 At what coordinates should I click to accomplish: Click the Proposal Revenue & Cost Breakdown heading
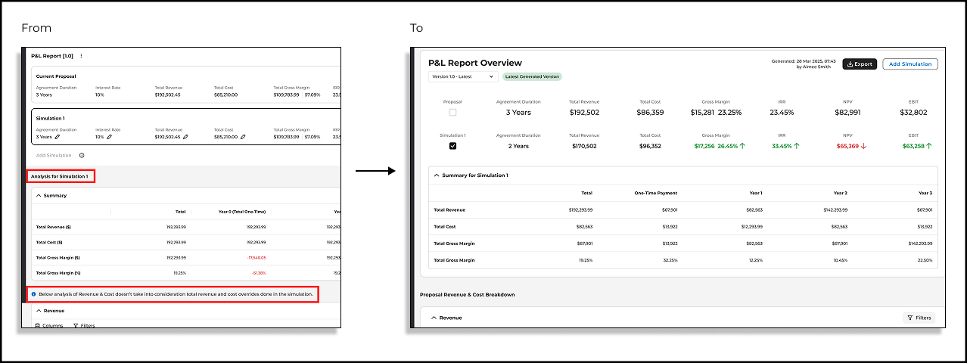tap(467, 294)
